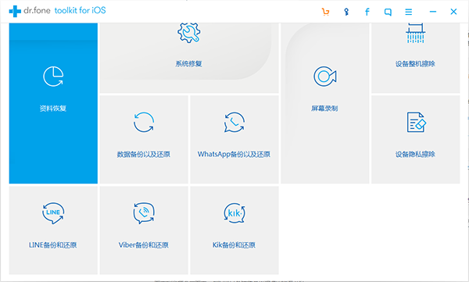Viewport: 469px width, 282px height.
Task: Open the shopping cart icon
Action: (x=325, y=12)
